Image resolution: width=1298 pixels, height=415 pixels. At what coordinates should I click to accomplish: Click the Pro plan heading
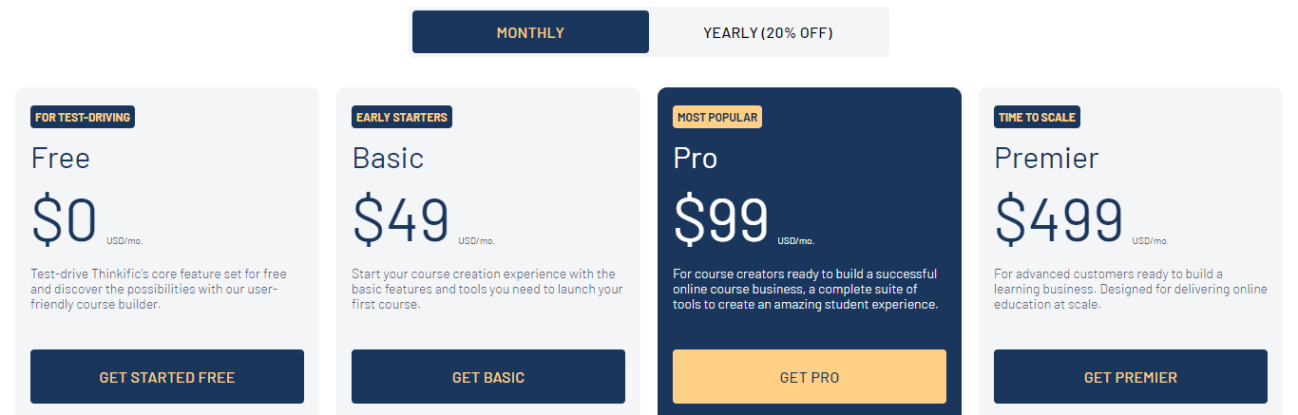click(696, 158)
